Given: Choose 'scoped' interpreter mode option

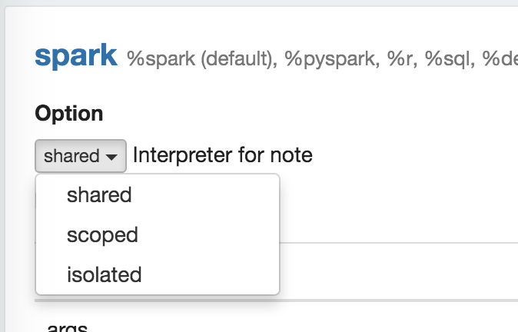Looking at the screenshot, I should coord(102,234).
